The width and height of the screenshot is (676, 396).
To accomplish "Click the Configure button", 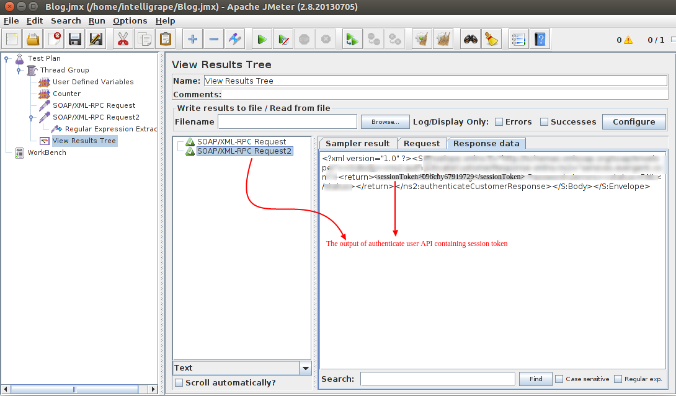I will (x=634, y=122).
